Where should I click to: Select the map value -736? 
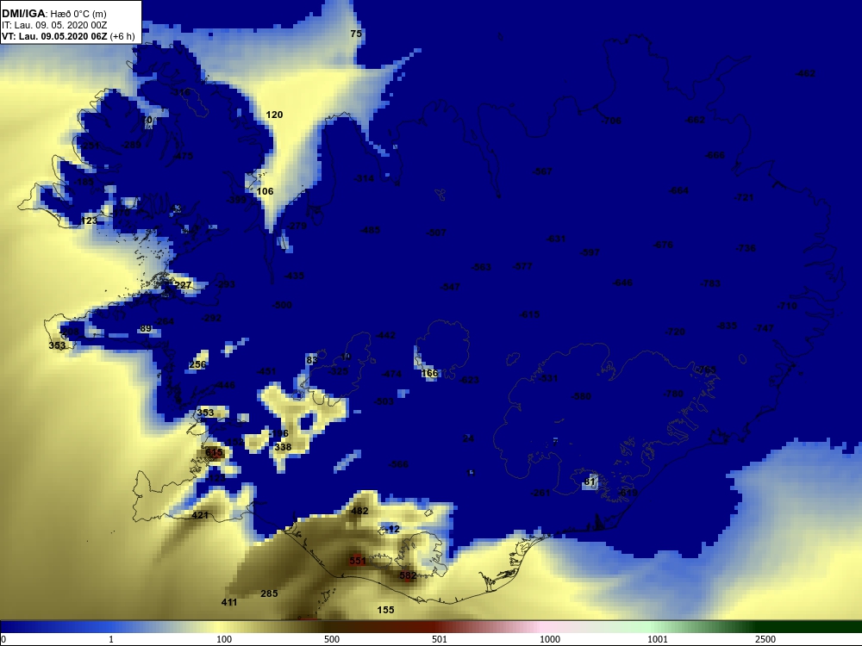click(746, 248)
